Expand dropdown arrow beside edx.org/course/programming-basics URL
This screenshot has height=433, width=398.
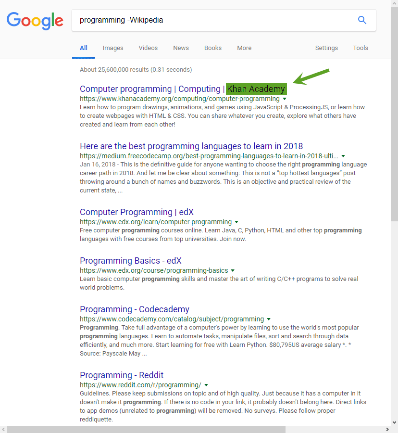[233, 270]
